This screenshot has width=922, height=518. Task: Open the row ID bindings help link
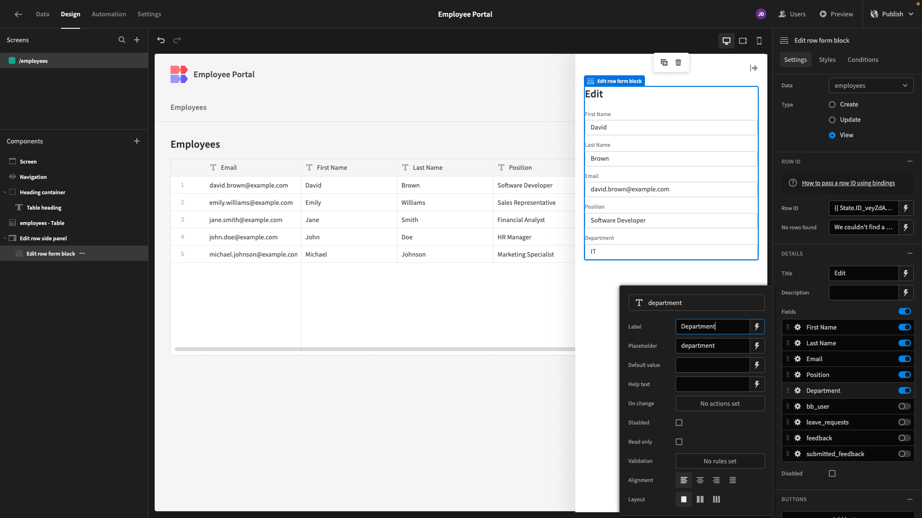tap(848, 183)
